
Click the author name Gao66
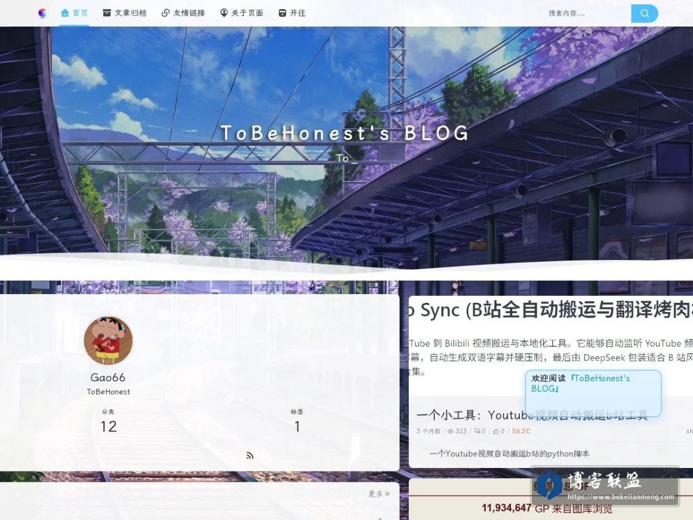point(108,377)
